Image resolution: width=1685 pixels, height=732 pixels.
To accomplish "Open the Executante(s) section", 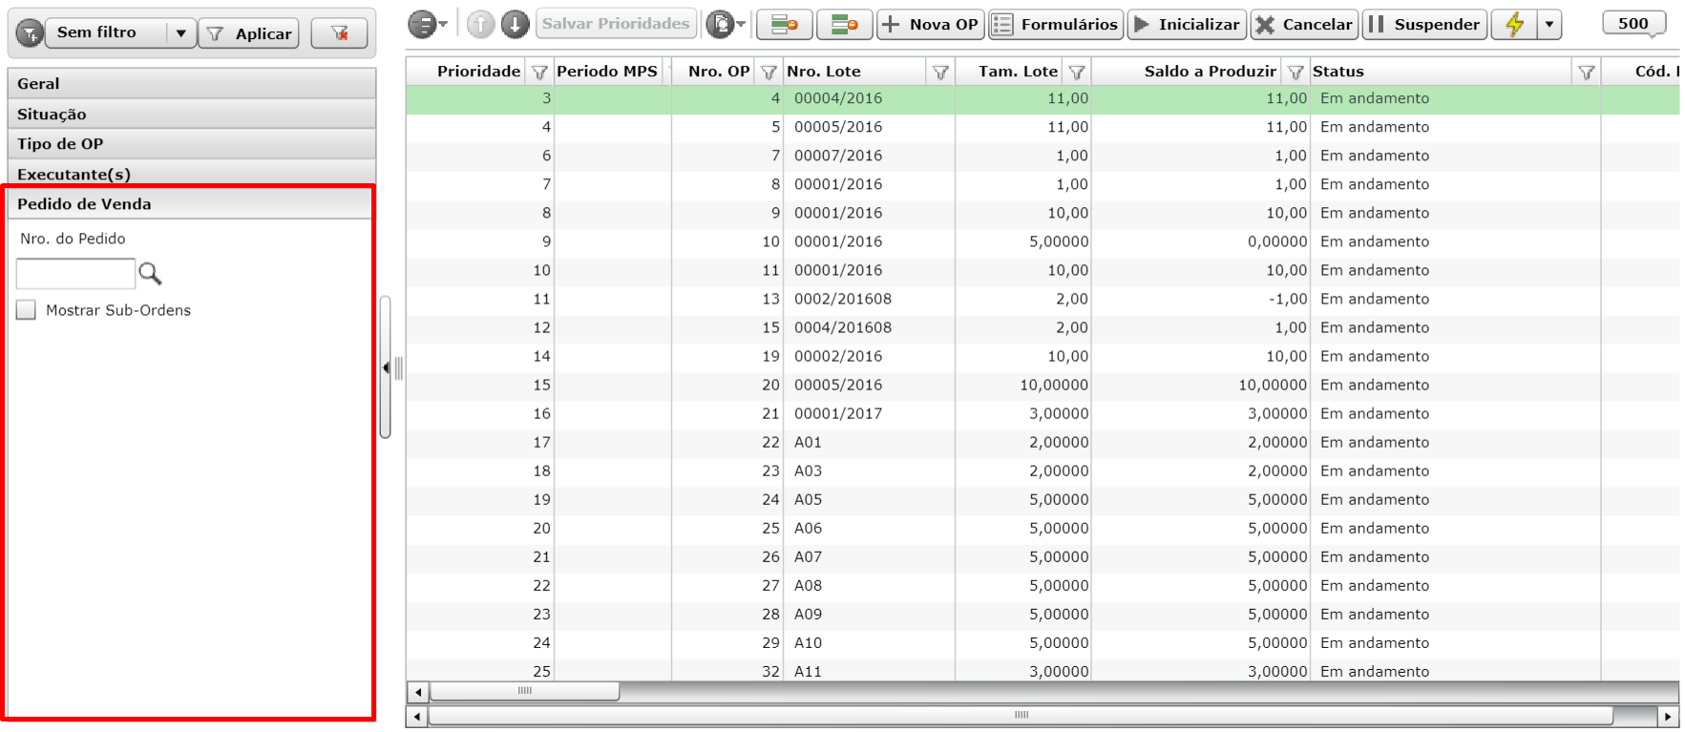I will tap(191, 174).
